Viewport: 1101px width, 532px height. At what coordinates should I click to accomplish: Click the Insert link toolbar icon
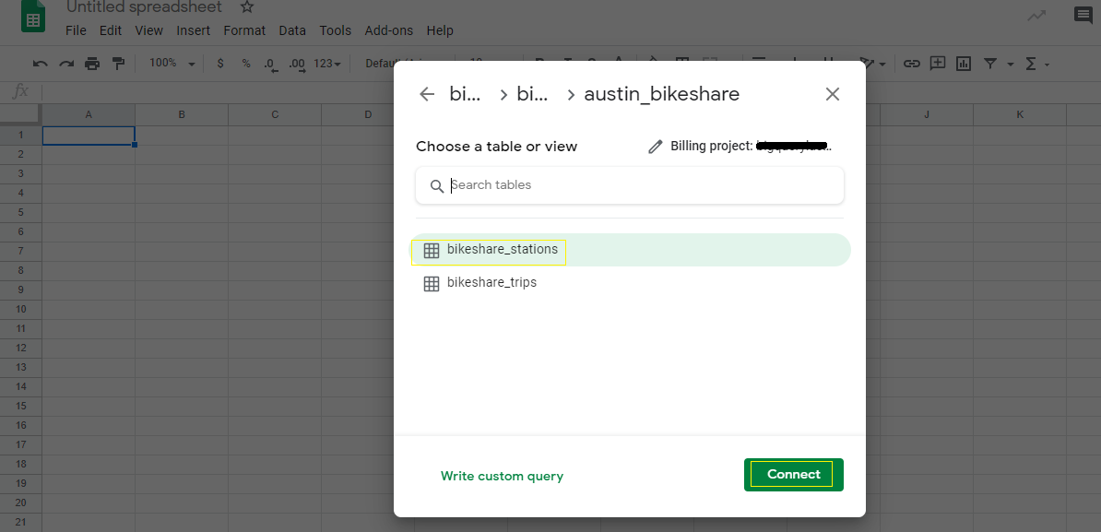pyautogui.click(x=911, y=64)
